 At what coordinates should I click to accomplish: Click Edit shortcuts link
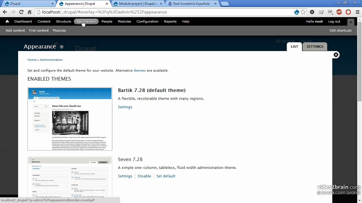click(x=341, y=30)
